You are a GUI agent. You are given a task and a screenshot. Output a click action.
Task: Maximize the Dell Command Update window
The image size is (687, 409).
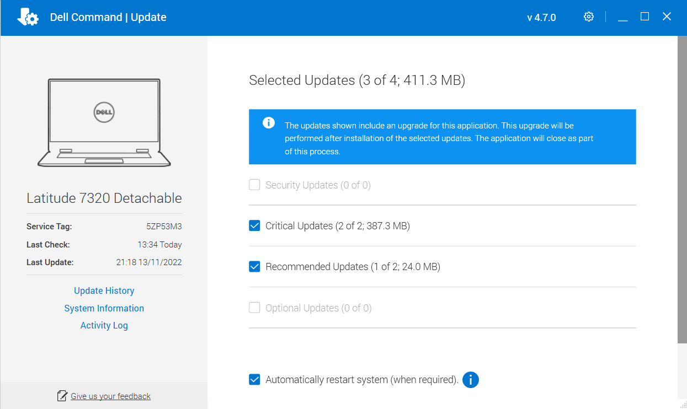pos(645,17)
